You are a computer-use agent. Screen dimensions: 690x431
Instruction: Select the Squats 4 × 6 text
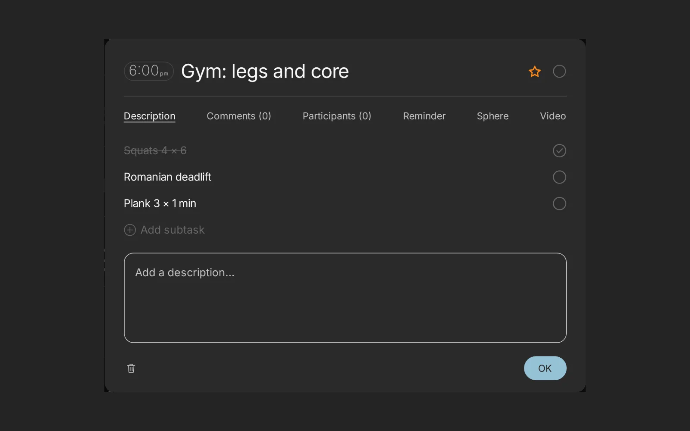point(155,150)
